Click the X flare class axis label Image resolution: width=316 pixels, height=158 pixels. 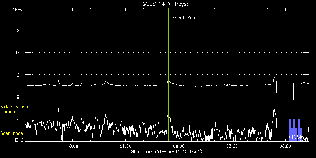pos(18,30)
